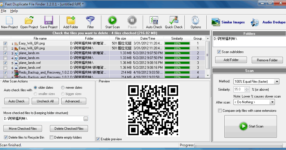This screenshot has height=150, width=286.
Task: Click the Easy_Wifi_QR.png icon in row 2
Action: (16, 48)
